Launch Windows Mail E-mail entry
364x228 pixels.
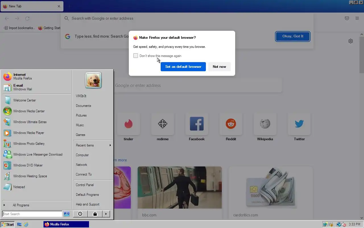(36, 87)
